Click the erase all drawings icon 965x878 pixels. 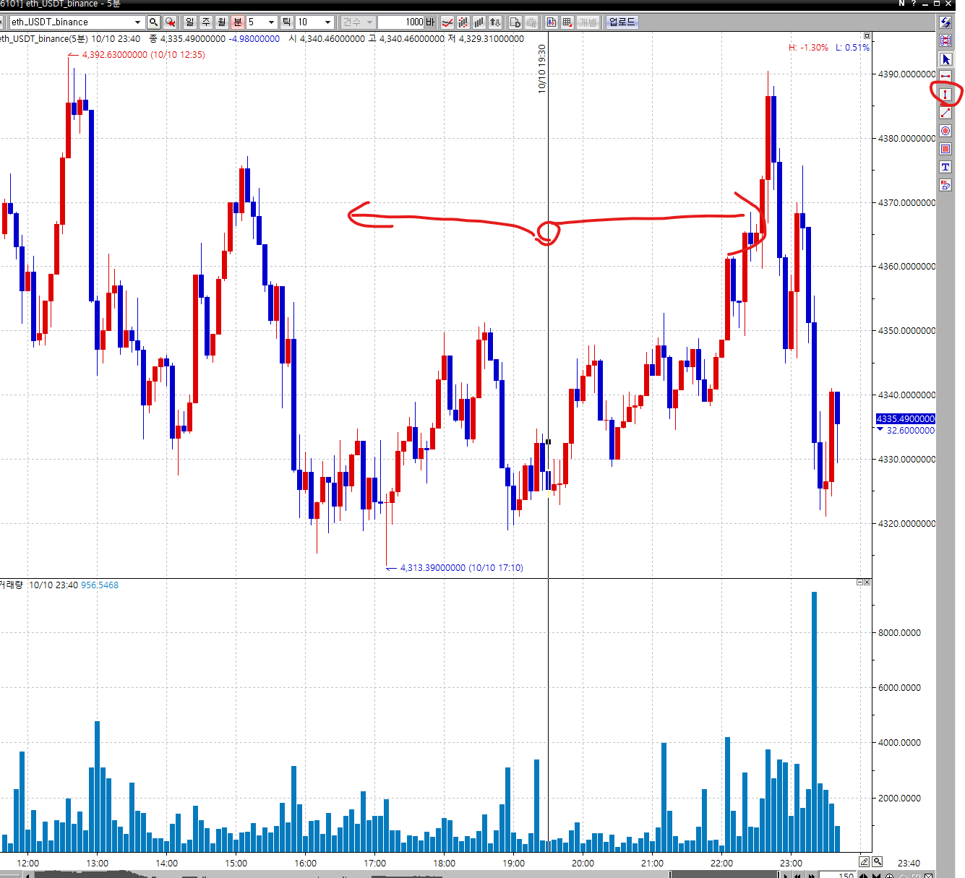[945, 185]
